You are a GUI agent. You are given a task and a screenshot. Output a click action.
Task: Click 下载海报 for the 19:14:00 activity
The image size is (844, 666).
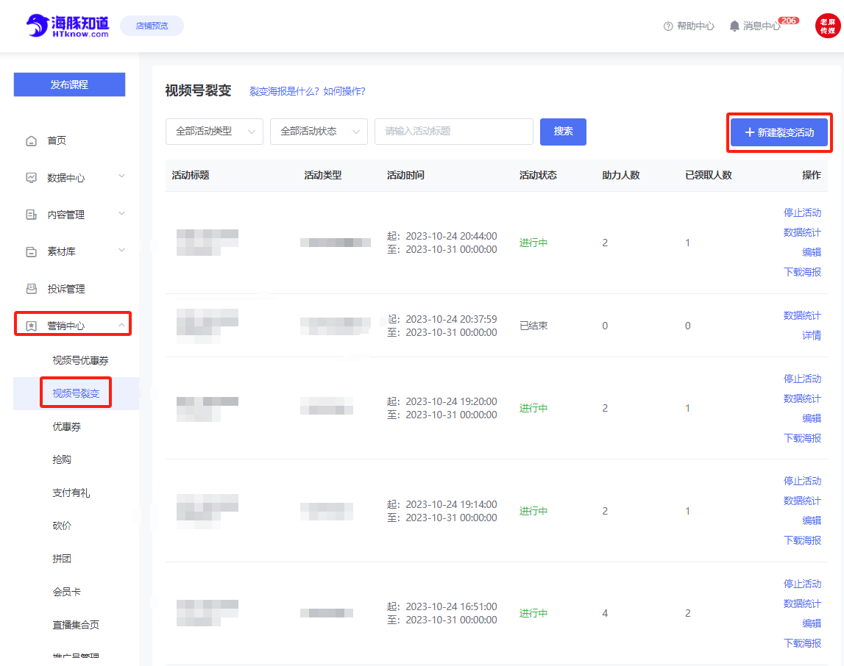[802, 540]
